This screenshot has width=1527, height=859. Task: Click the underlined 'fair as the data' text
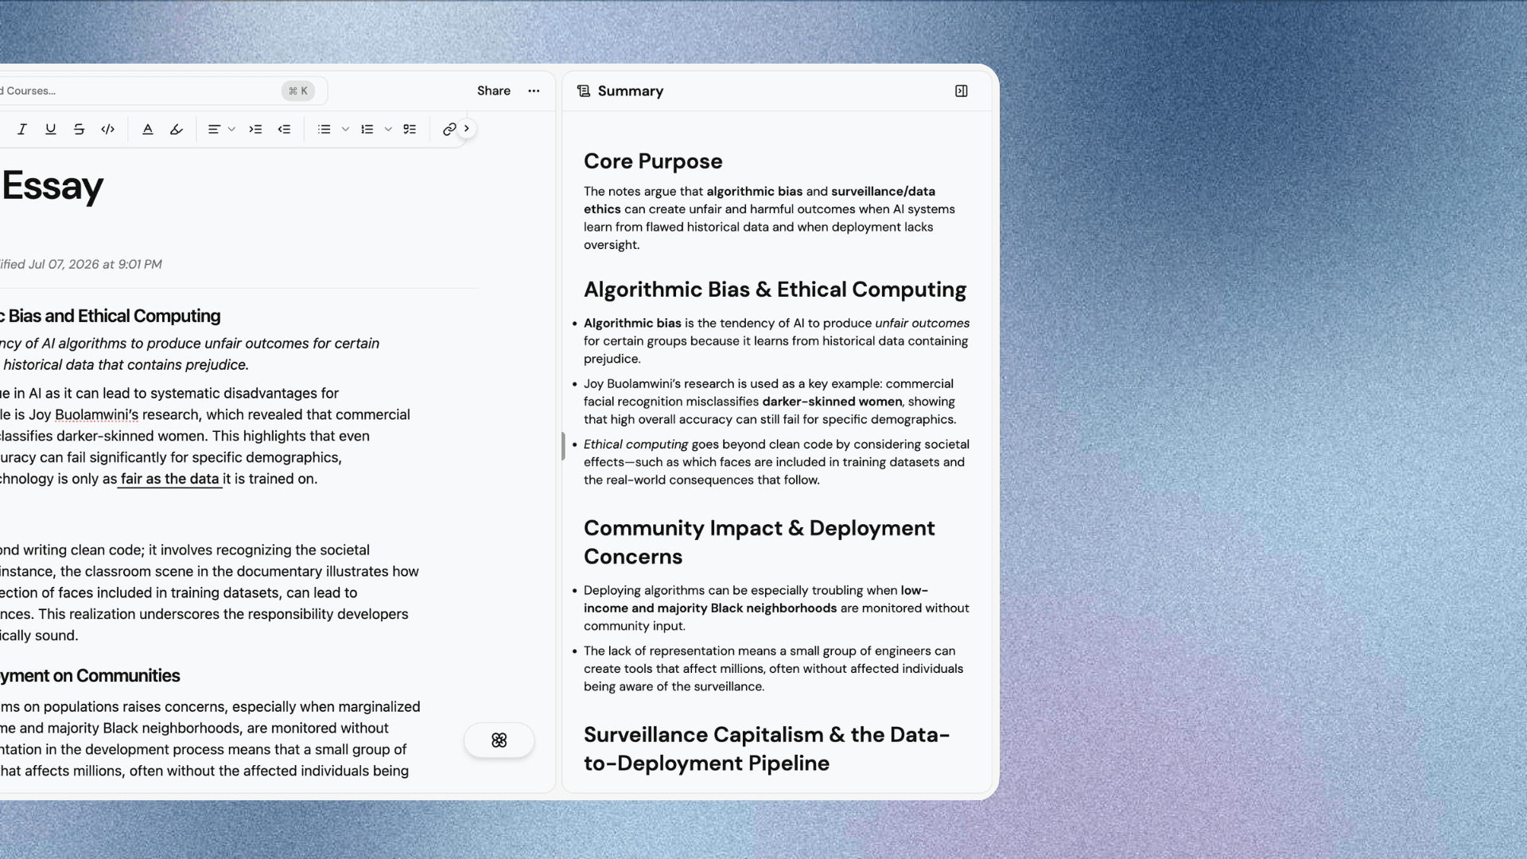point(169,479)
